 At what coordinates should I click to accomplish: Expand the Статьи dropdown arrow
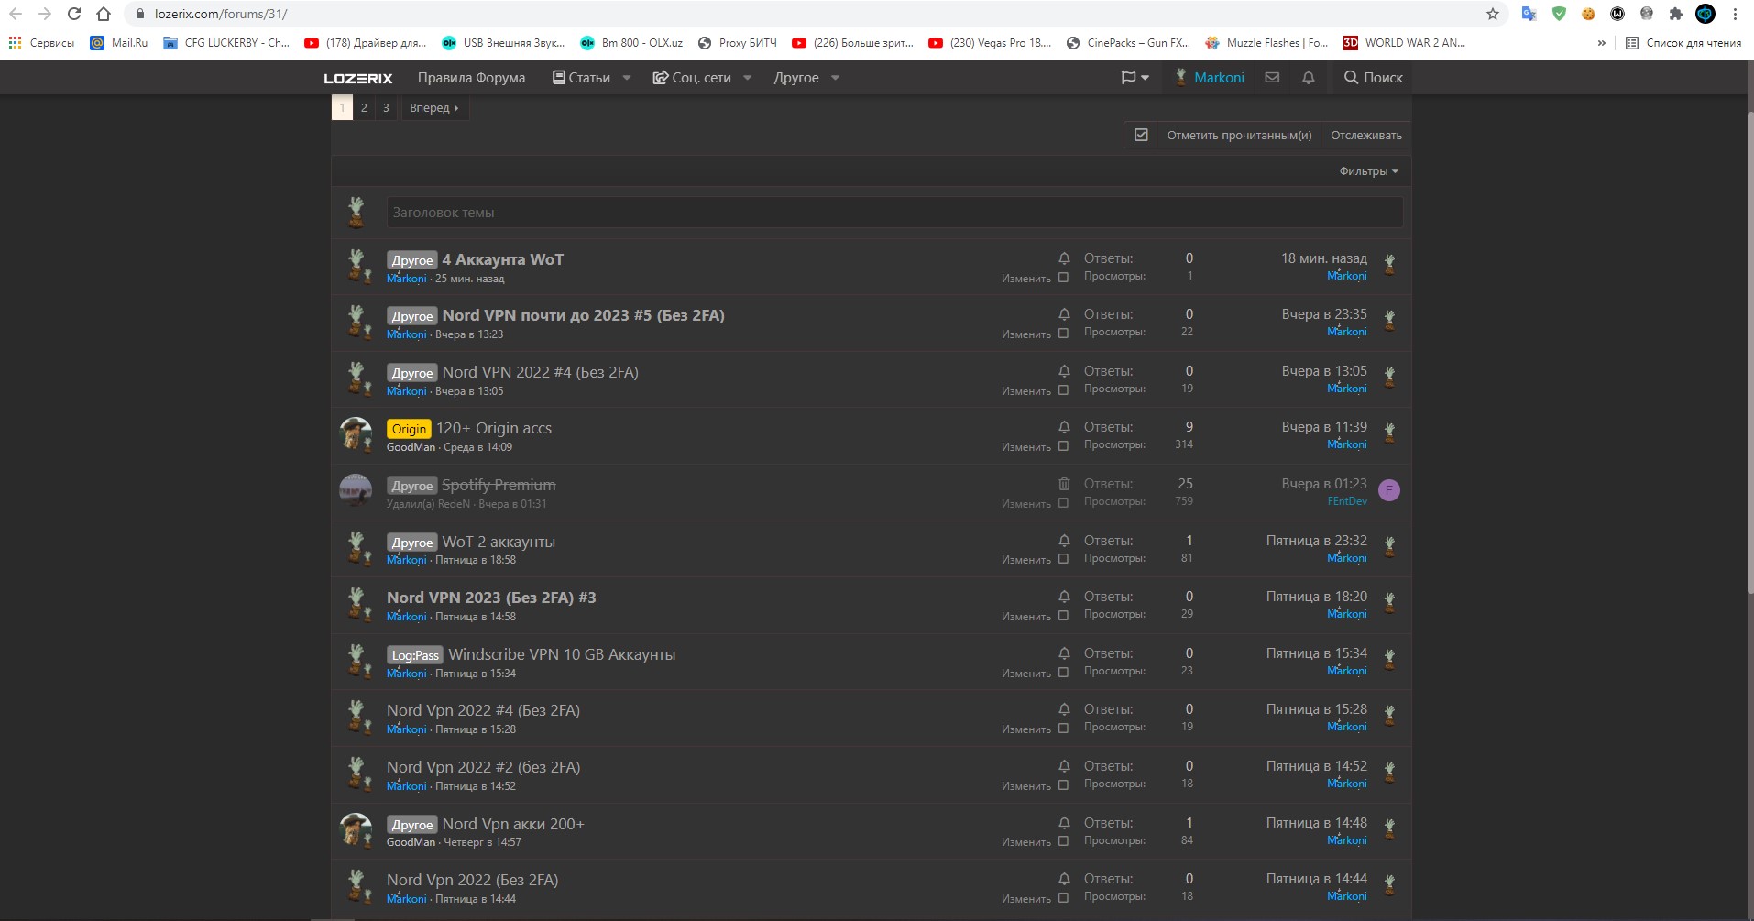[627, 78]
